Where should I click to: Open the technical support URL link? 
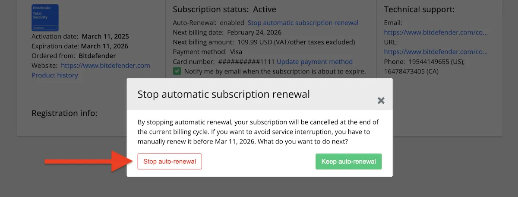(x=436, y=52)
